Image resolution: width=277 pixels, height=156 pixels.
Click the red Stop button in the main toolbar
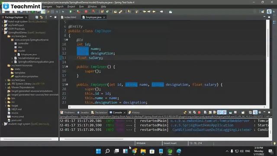[86, 12]
